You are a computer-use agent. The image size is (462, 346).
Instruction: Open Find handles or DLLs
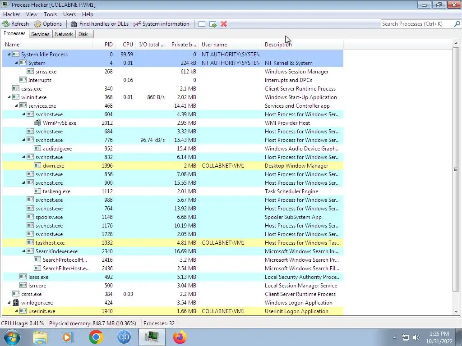[x=100, y=24]
